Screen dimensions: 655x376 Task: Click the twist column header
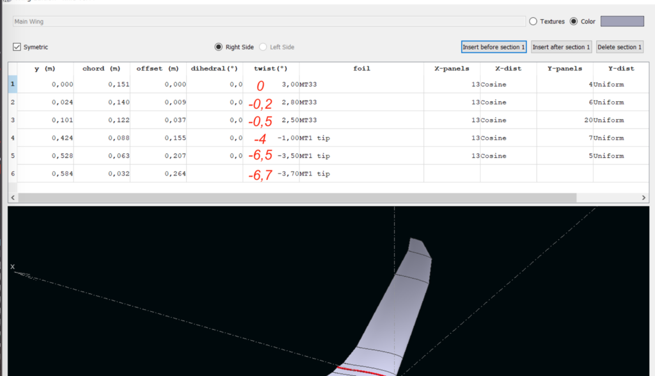[x=271, y=69]
